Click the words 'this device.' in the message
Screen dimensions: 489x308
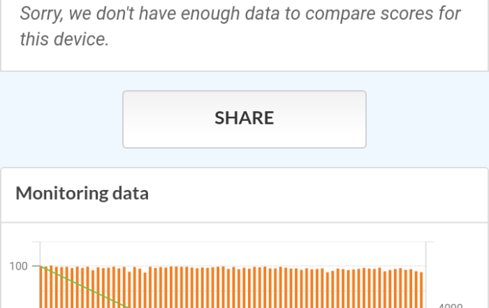click(64, 40)
